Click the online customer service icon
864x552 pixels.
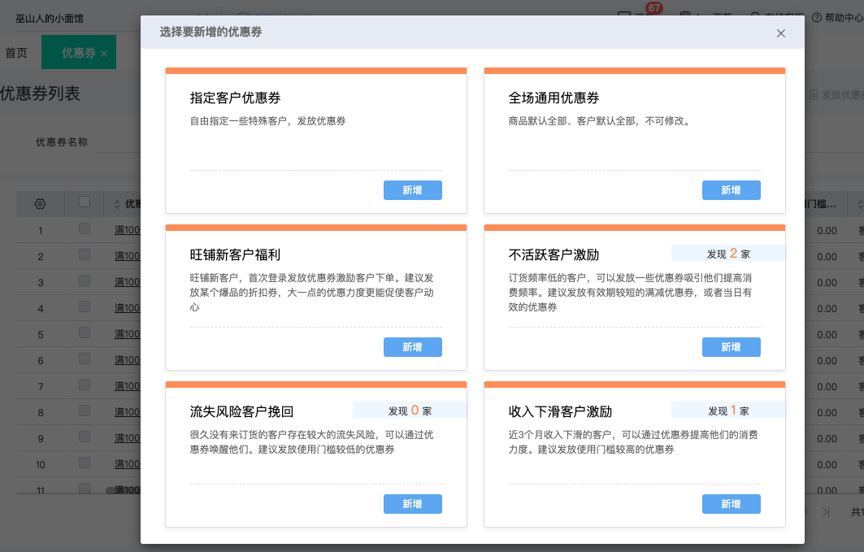pyautogui.click(x=755, y=15)
